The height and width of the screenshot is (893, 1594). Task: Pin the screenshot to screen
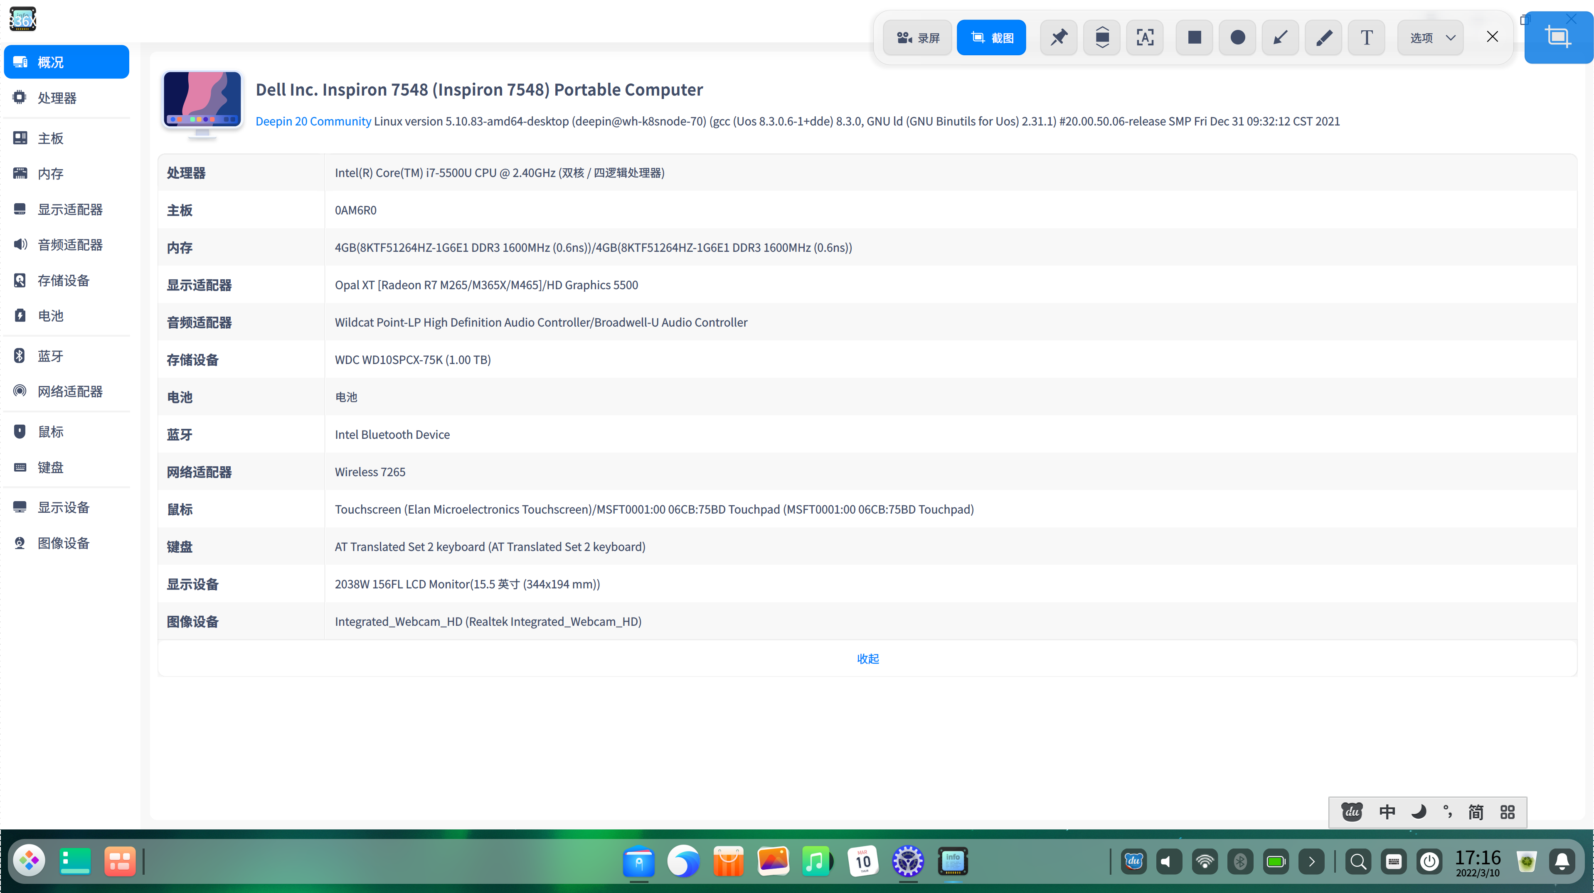[1059, 38]
